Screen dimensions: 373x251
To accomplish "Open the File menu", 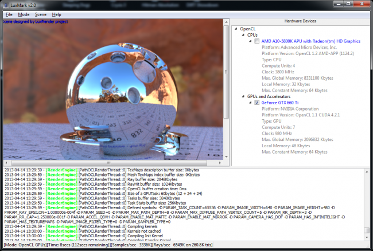I will tap(9, 14).
